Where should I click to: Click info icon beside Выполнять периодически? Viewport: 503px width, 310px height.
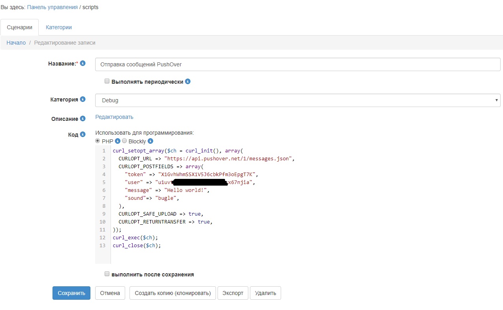(188, 82)
